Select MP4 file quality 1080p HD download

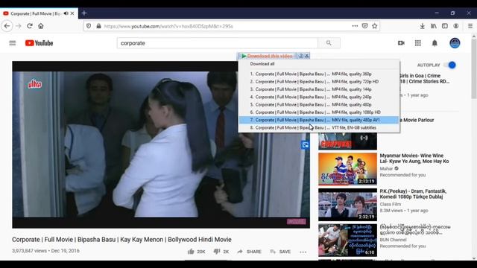point(318,112)
